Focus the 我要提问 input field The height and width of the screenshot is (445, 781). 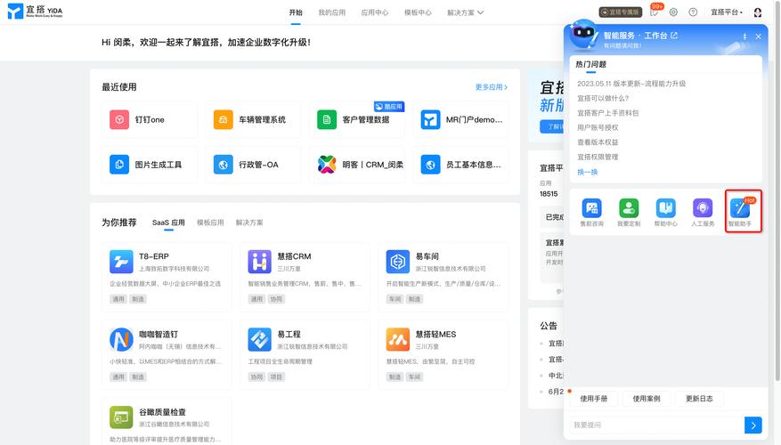[x=656, y=425]
